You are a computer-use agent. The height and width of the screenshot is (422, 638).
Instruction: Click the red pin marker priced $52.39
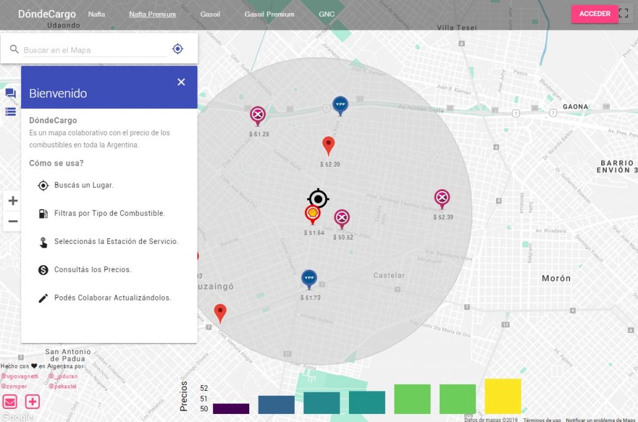328,146
